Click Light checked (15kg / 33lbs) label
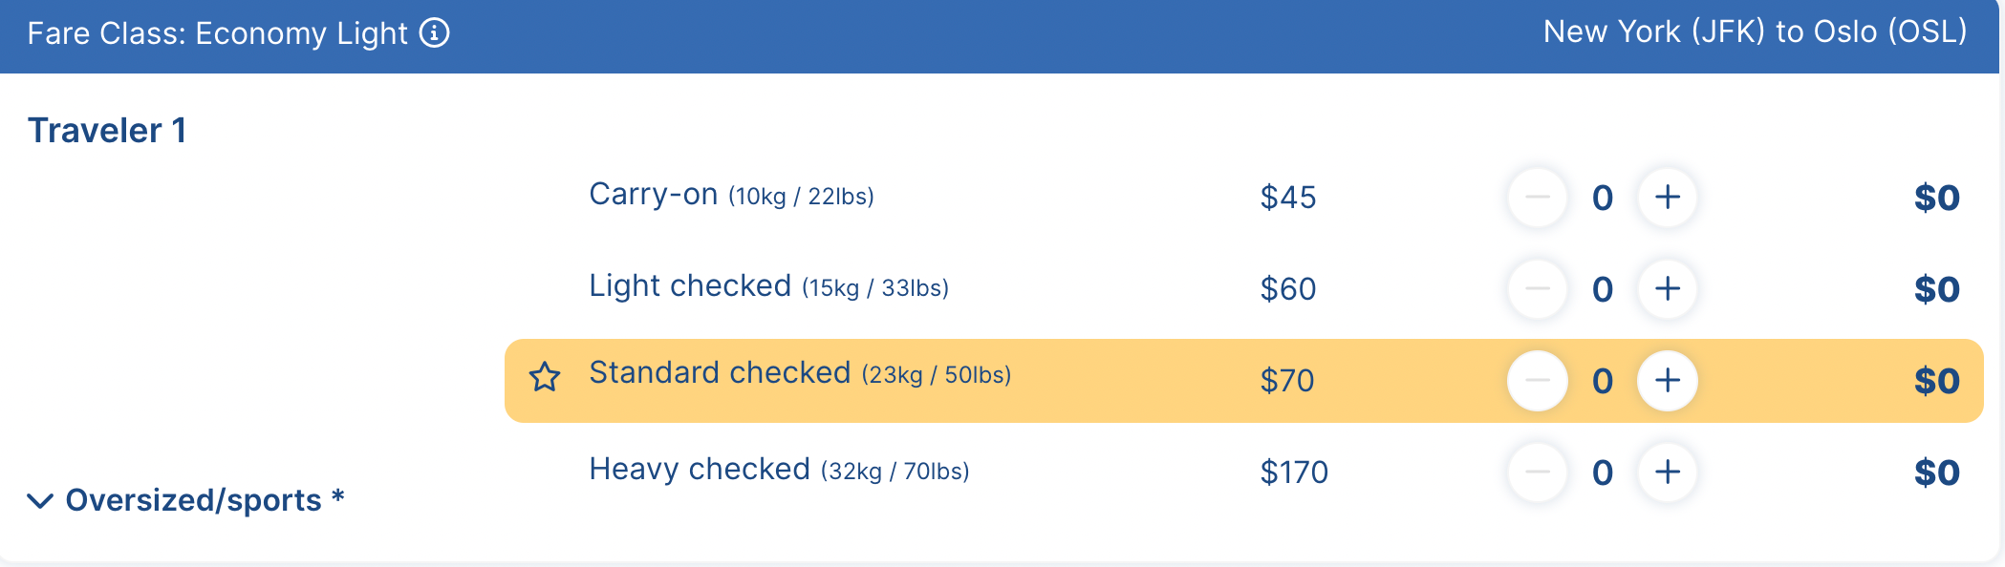Viewport: 2005px width, 567px height. point(768,286)
